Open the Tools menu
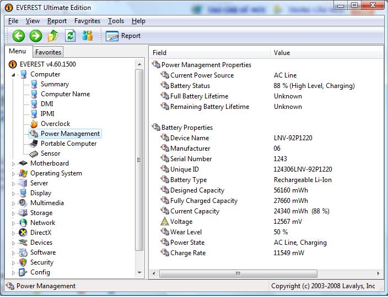 coord(116,21)
